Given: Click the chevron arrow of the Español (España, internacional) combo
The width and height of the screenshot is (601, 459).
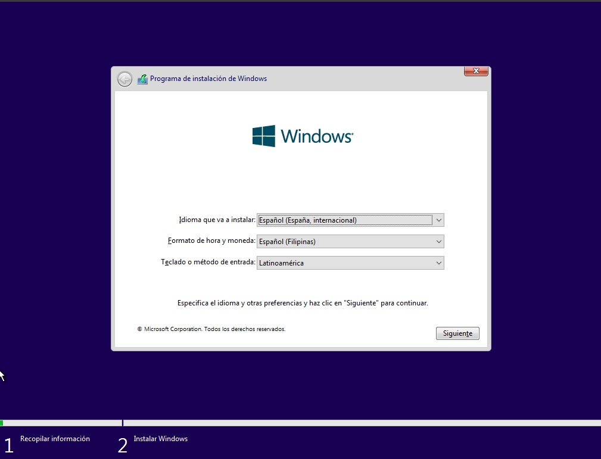Looking at the screenshot, I should click(439, 220).
